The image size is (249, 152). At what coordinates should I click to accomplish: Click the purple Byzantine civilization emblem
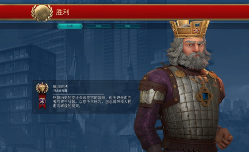42,101
